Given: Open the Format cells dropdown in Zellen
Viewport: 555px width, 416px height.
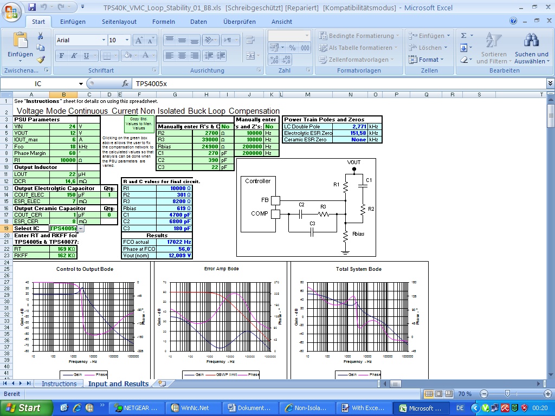Looking at the screenshot, I should pos(426,60).
